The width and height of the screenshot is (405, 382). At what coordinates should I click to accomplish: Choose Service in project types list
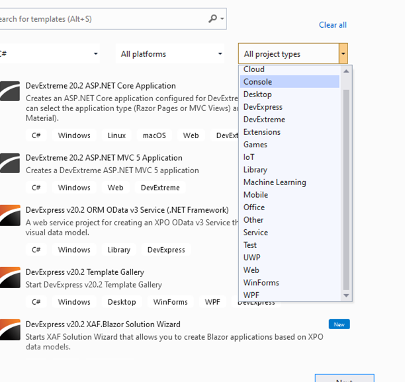(x=290, y=233)
